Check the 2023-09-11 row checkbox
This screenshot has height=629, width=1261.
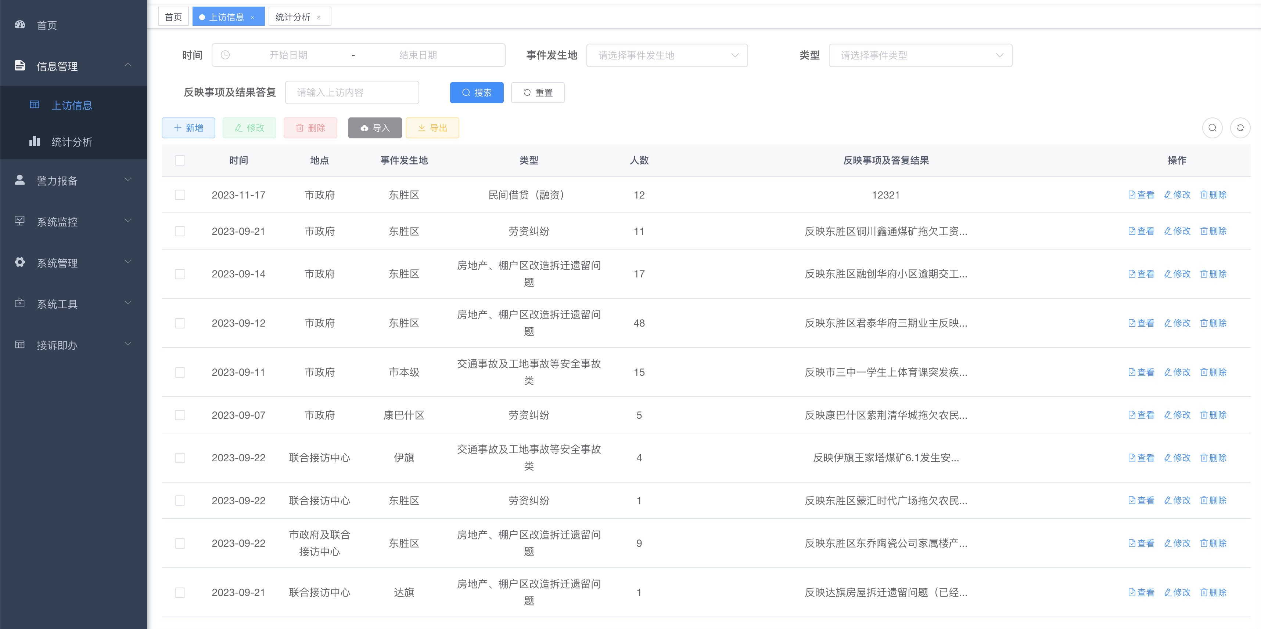point(180,372)
